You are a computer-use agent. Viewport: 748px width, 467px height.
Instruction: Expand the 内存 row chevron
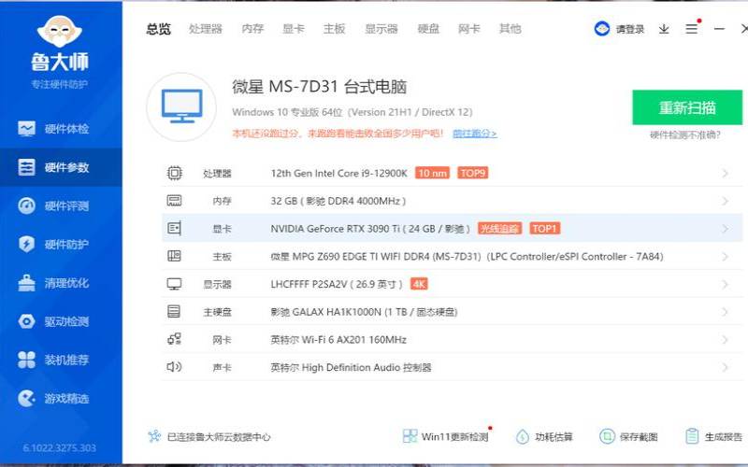726,201
